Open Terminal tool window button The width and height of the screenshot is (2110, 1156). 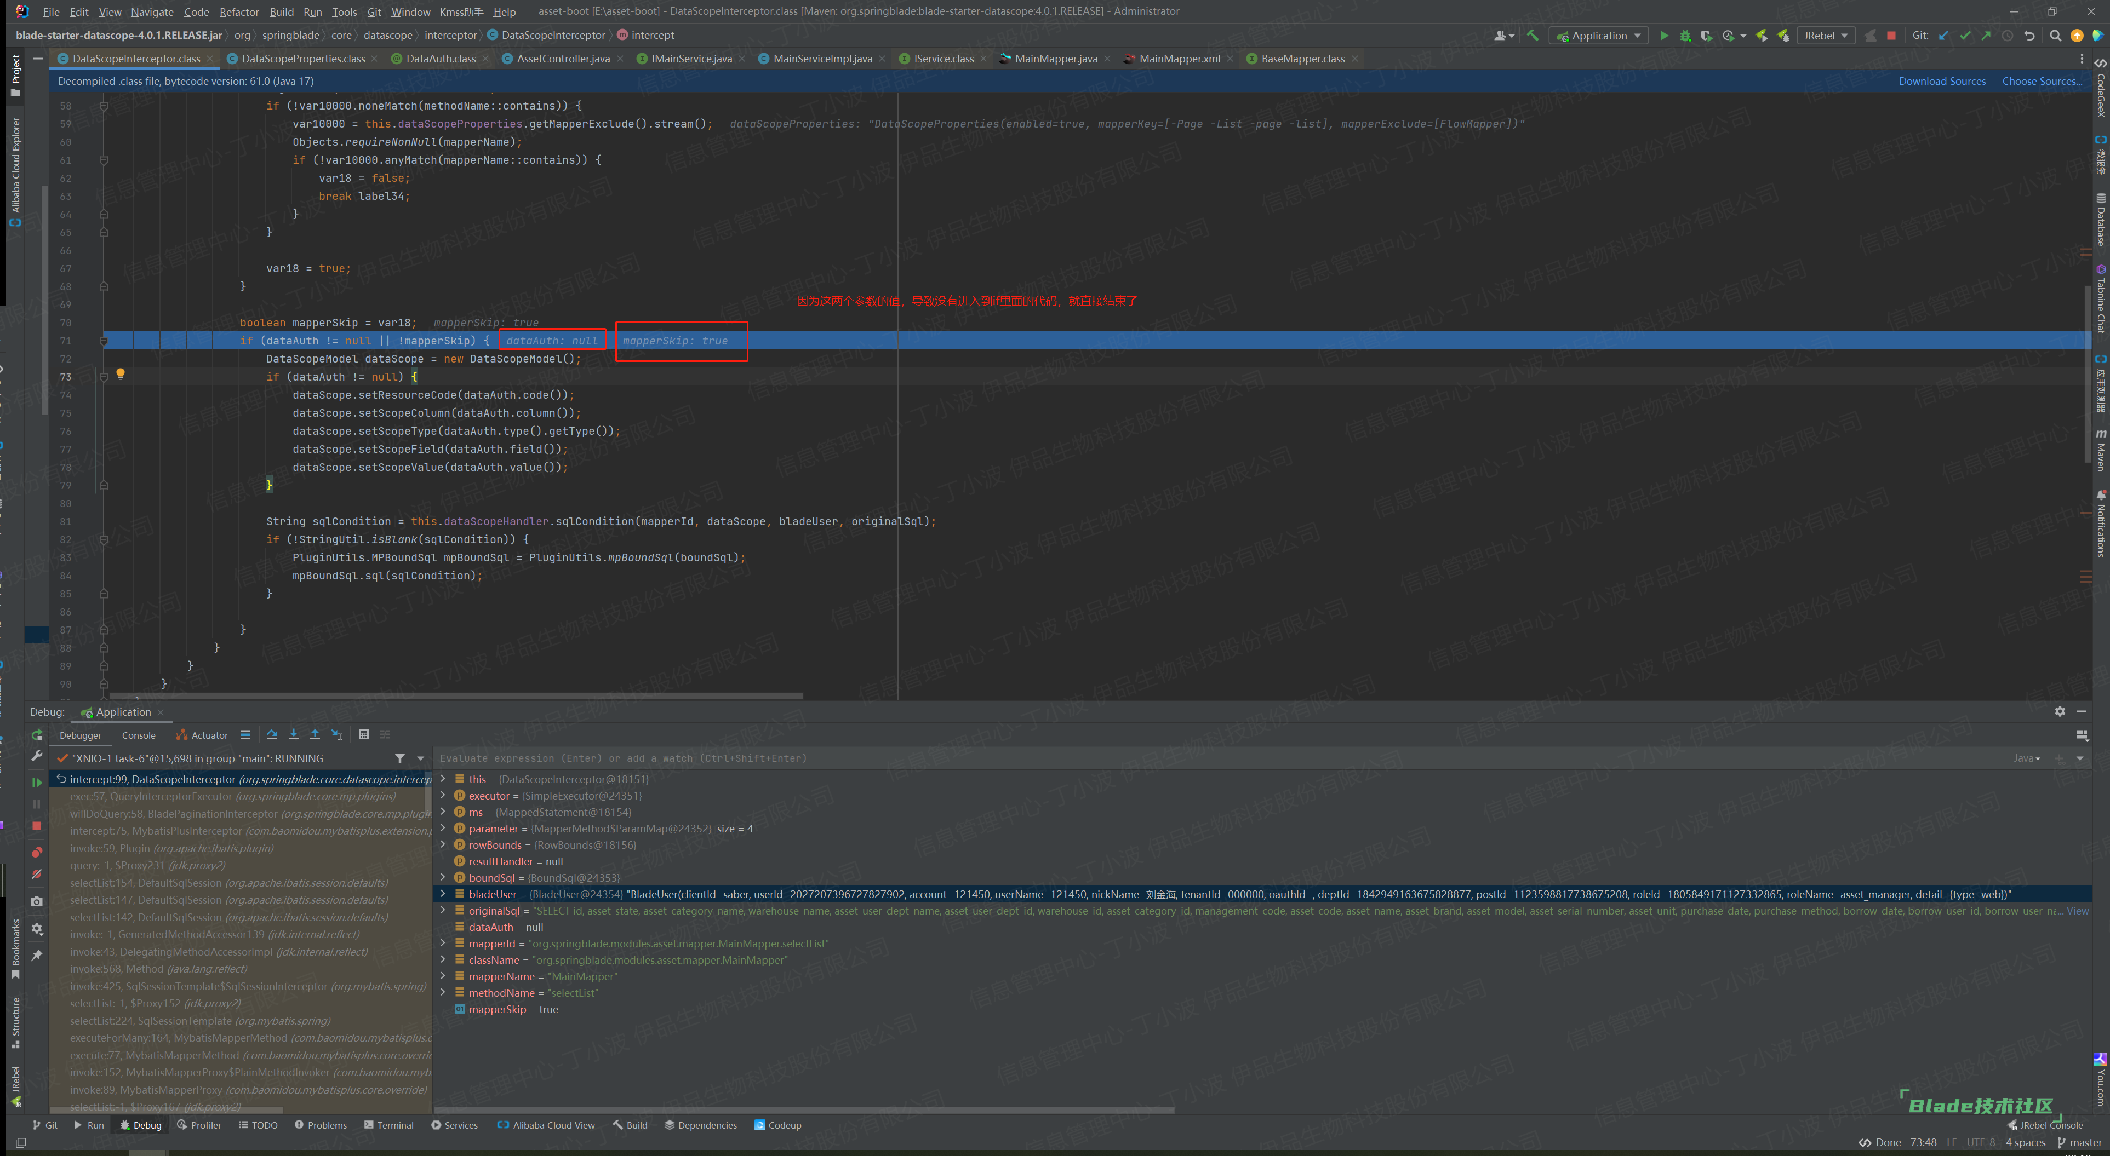click(389, 1125)
